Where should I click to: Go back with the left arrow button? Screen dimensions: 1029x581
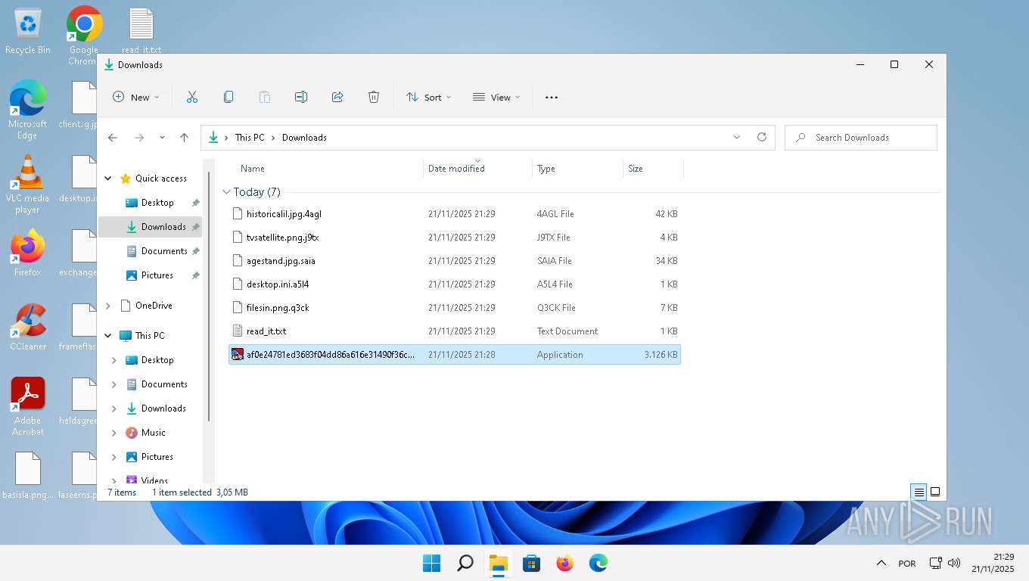click(113, 138)
